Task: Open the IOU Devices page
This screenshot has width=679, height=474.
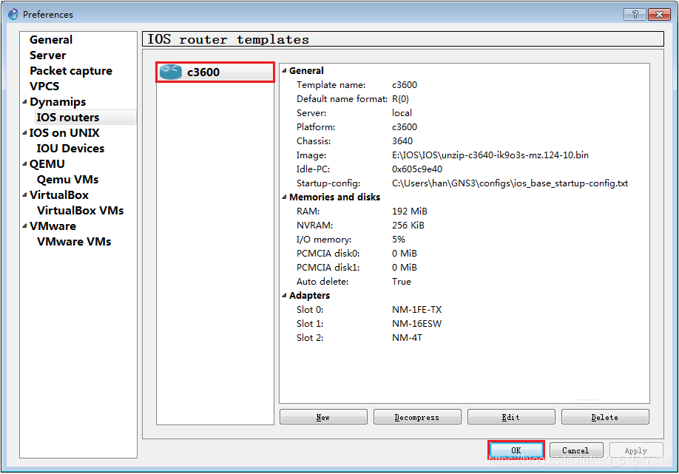Action: 70,149
